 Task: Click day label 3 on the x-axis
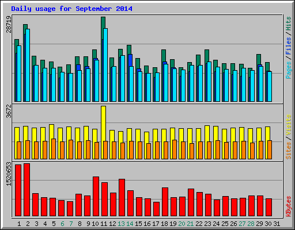(x=36, y=224)
